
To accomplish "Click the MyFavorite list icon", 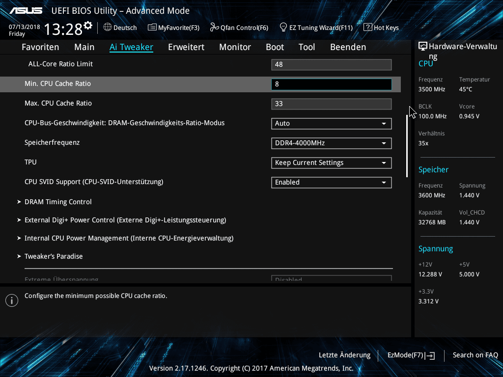I will pyautogui.click(x=152, y=27).
